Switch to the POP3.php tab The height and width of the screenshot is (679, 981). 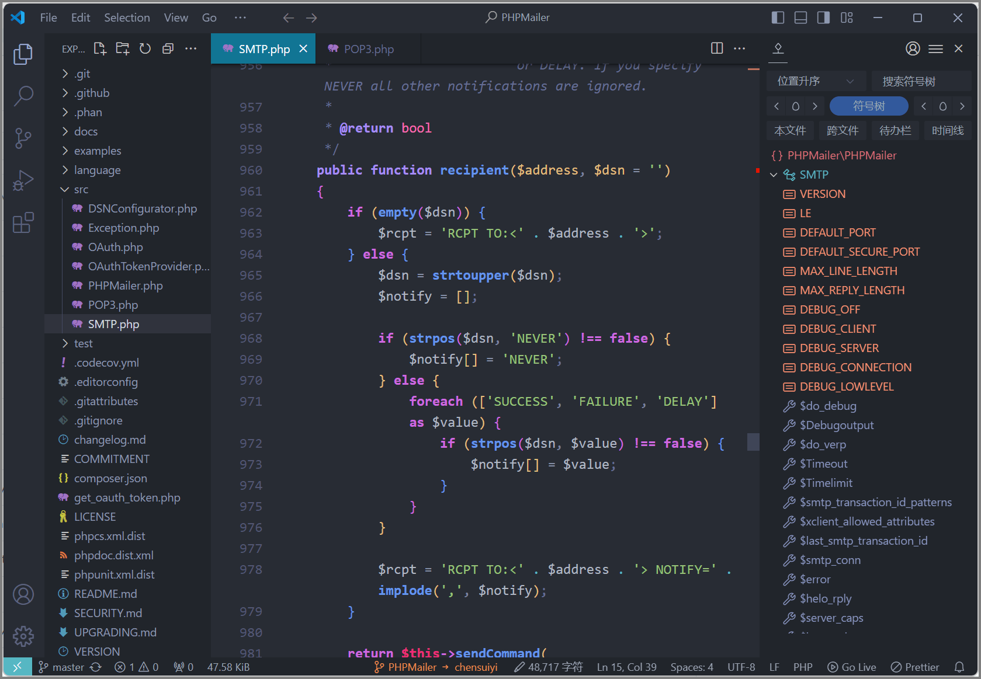368,49
